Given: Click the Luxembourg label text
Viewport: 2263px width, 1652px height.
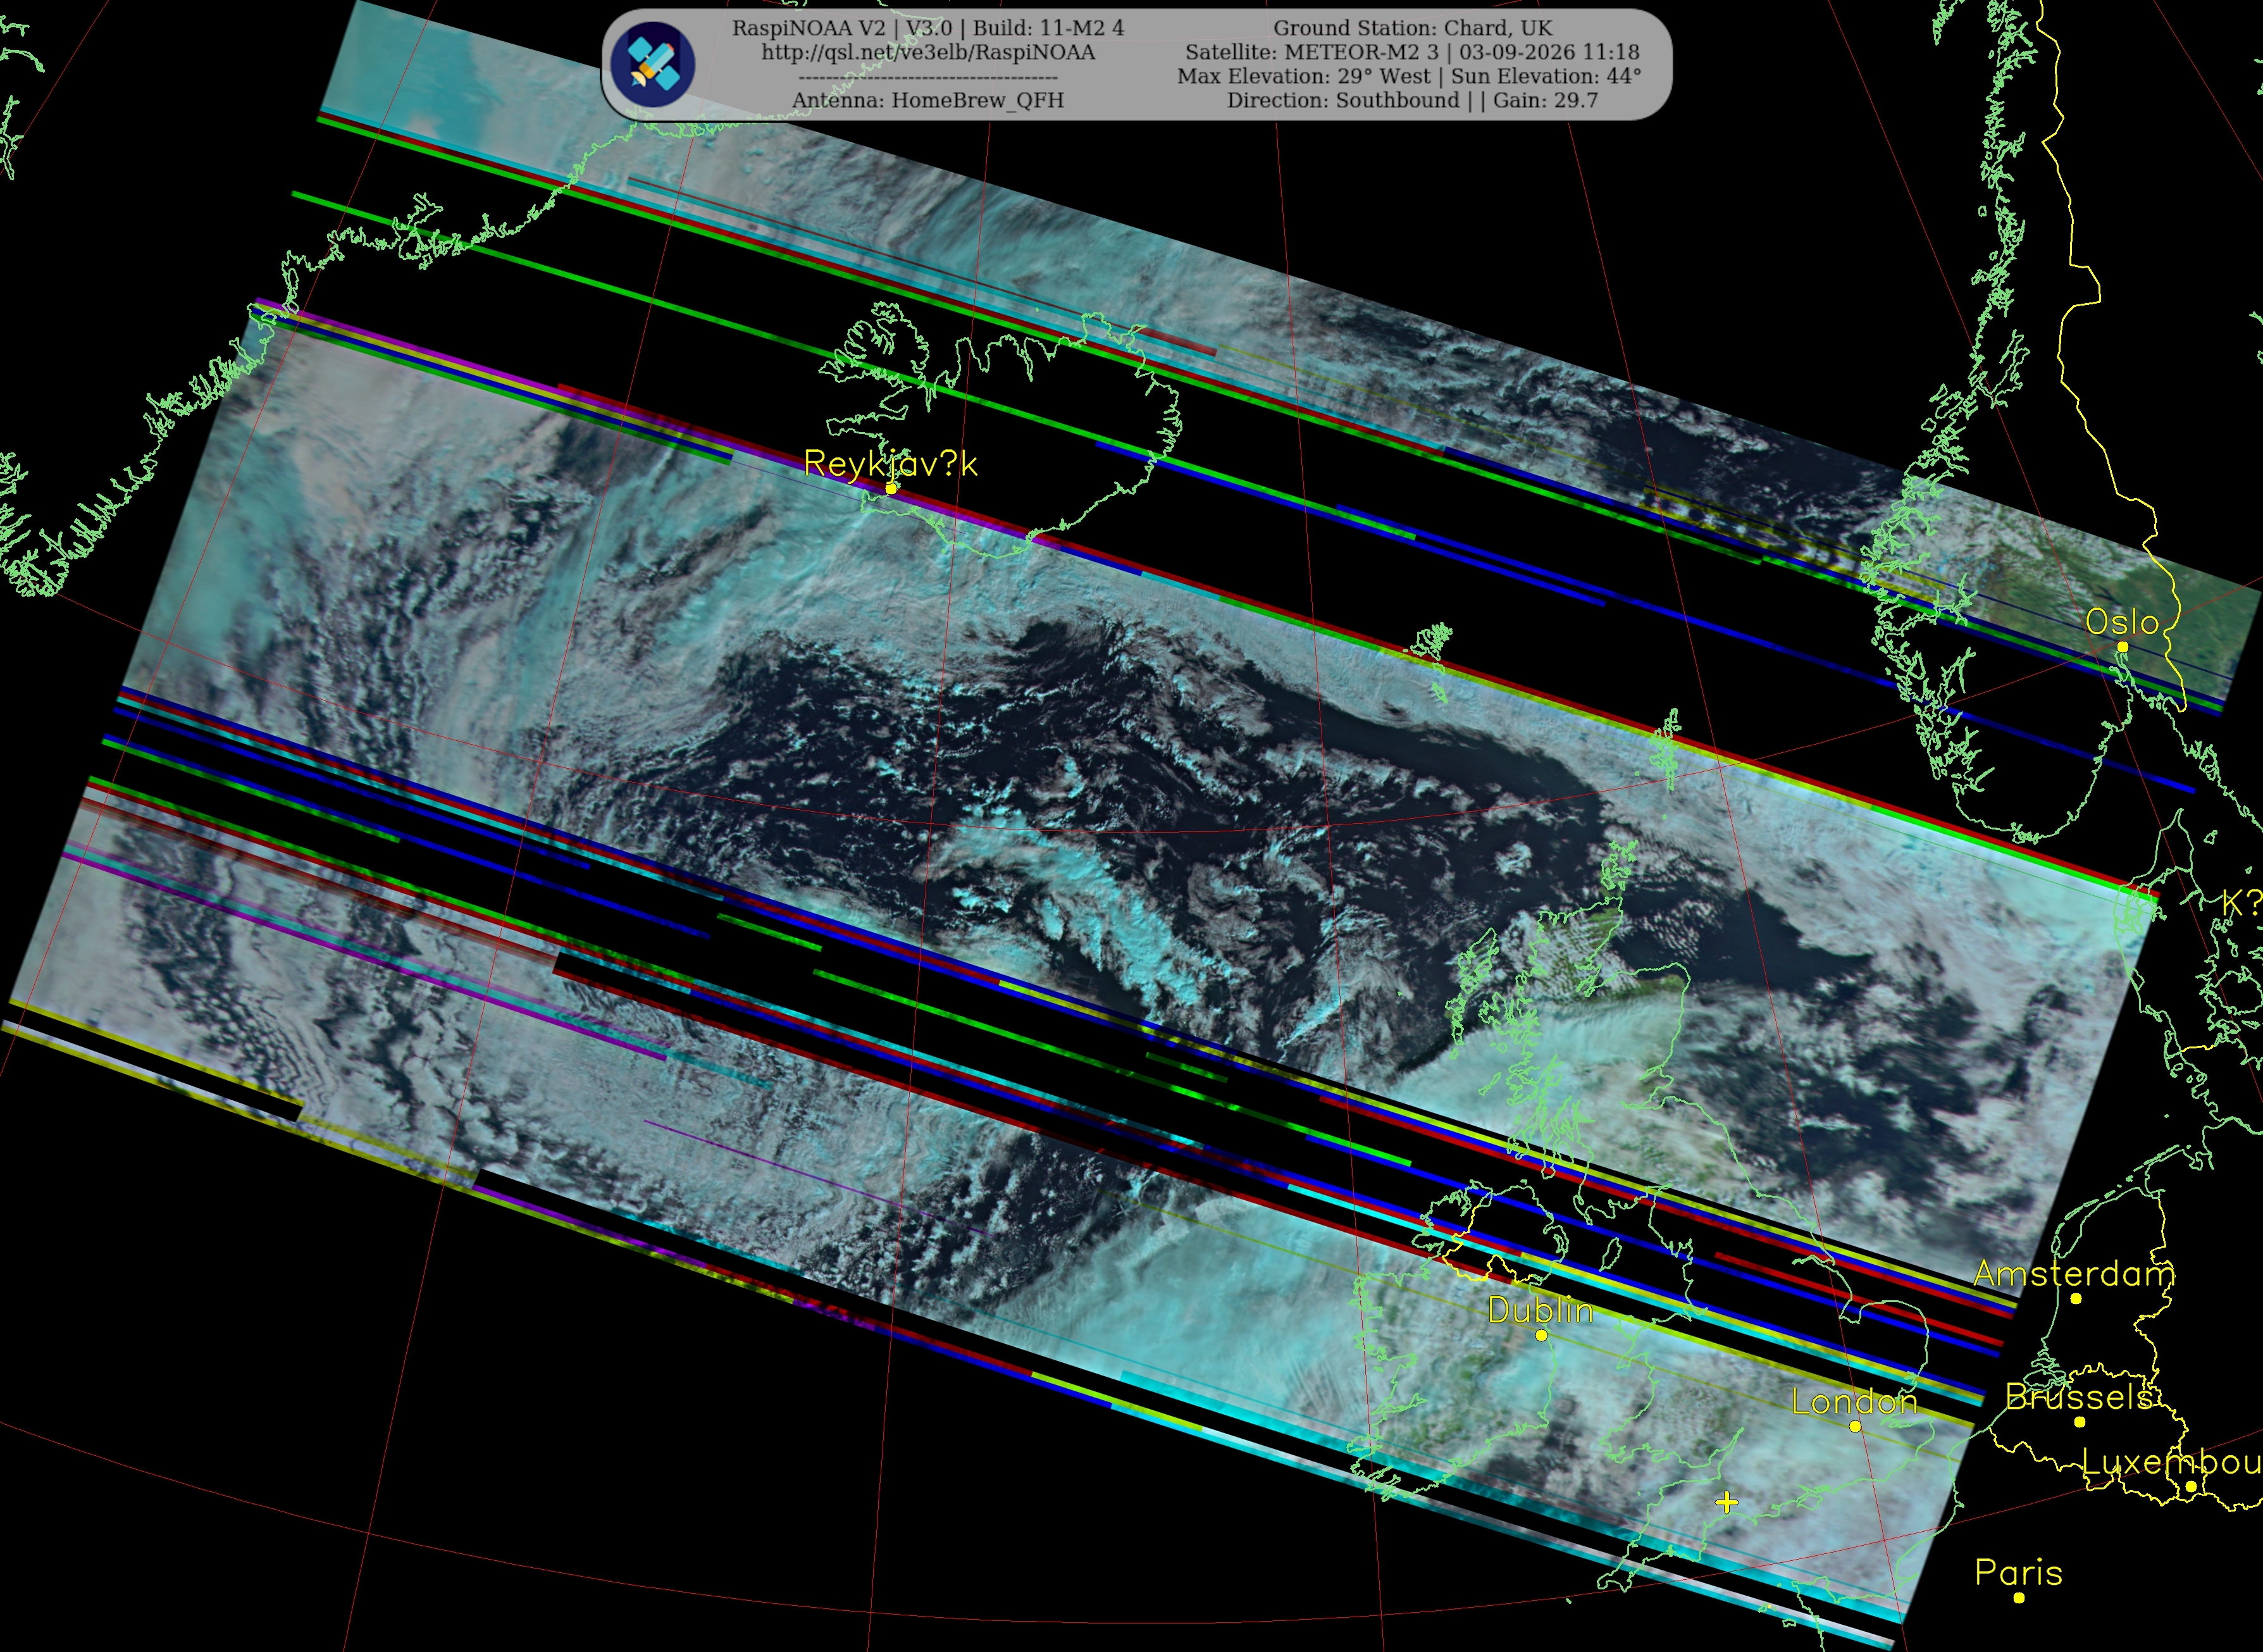Looking at the screenshot, I should (x=2173, y=1463).
